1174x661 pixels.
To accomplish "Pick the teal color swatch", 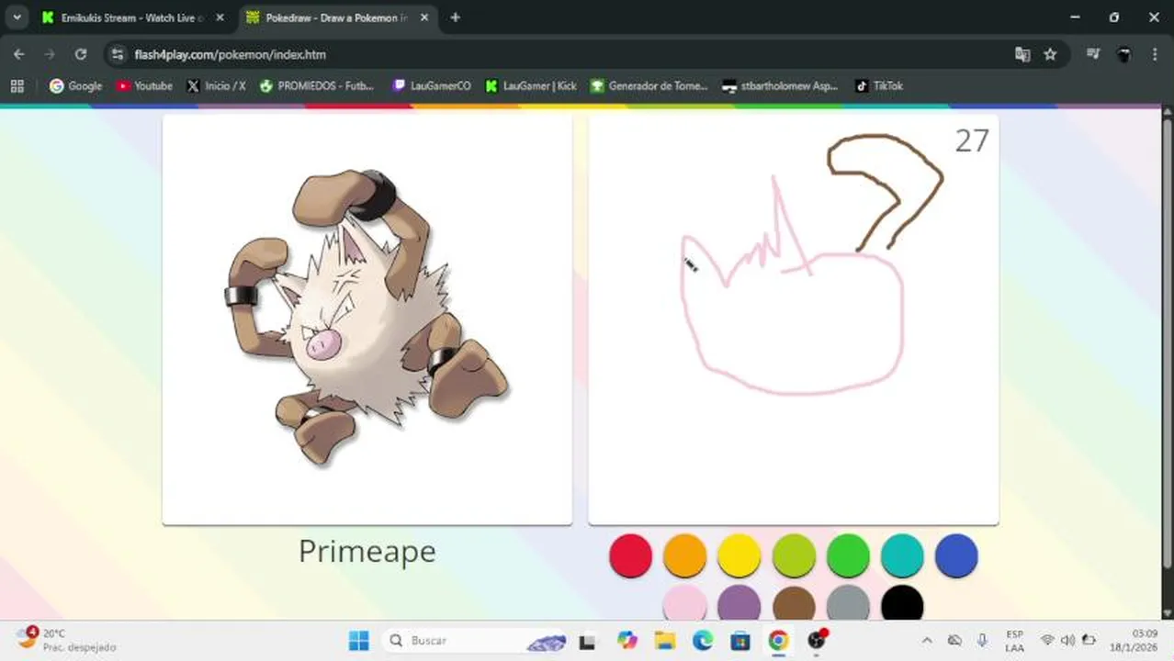I will pos(902,556).
